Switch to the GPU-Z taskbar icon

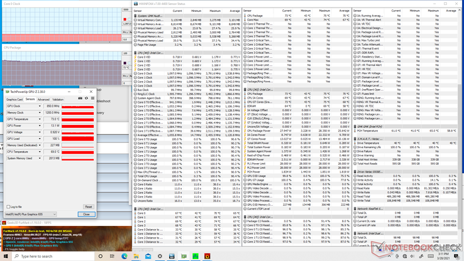184,256
